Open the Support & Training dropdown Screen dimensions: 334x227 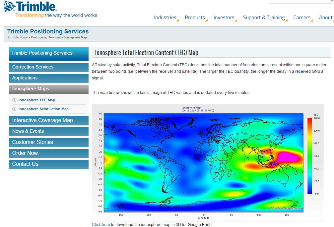pyautogui.click(x=264, y=17)
